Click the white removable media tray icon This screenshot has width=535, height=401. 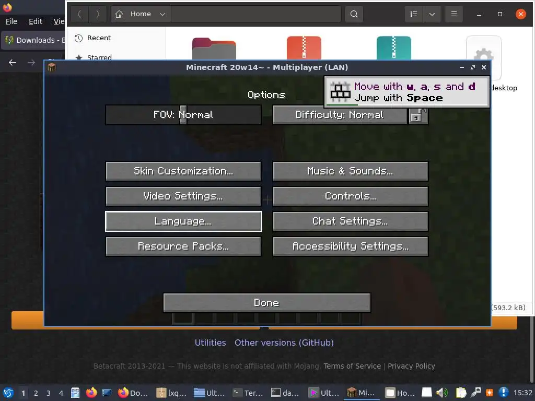point(426,393)
